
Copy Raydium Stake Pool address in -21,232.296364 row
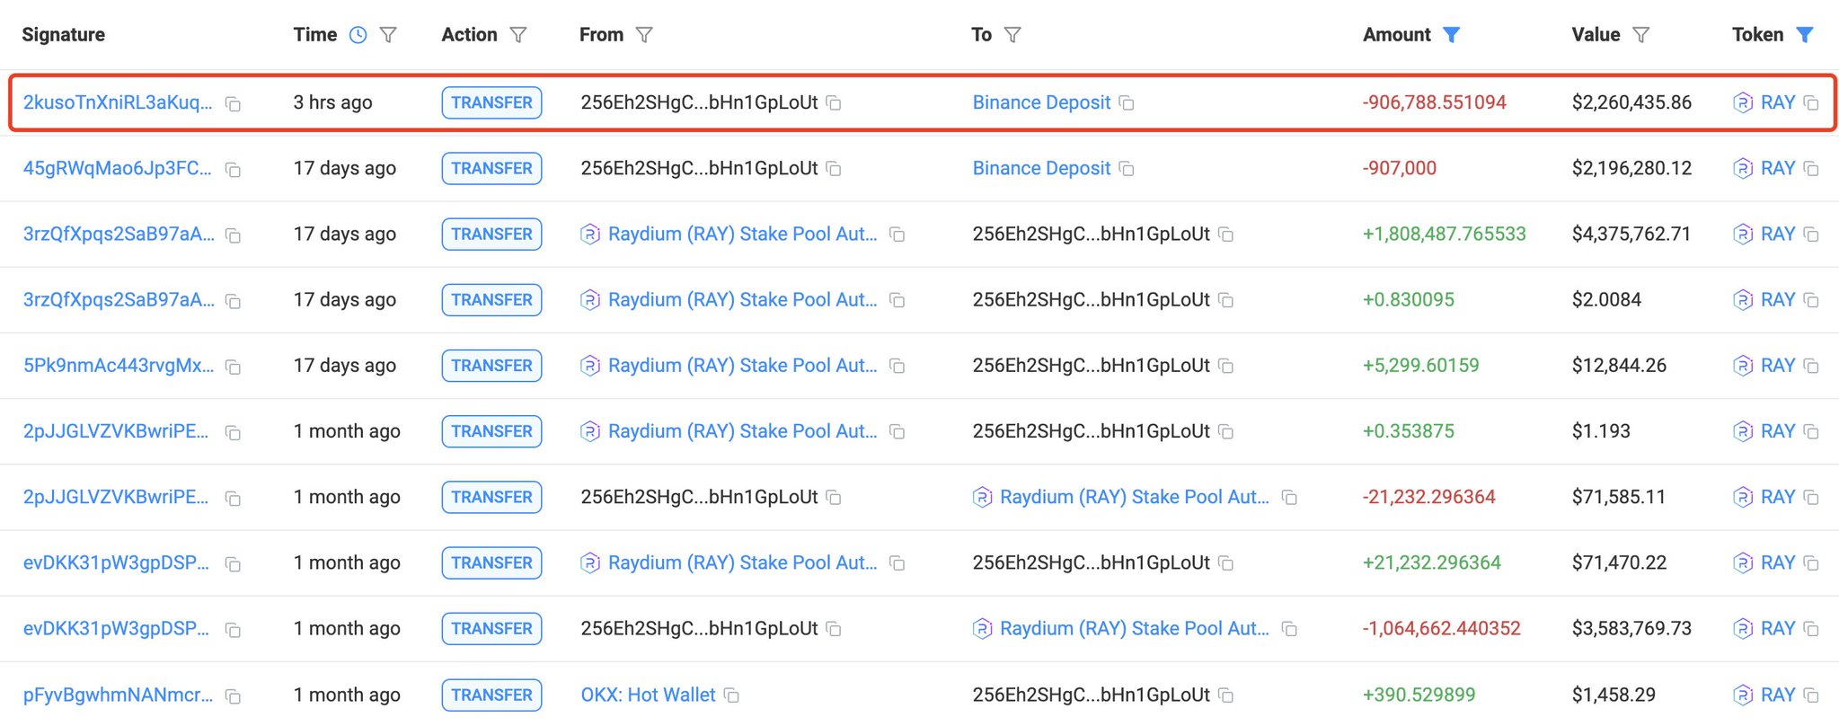pyautogui.click(x=1289, y=498)
